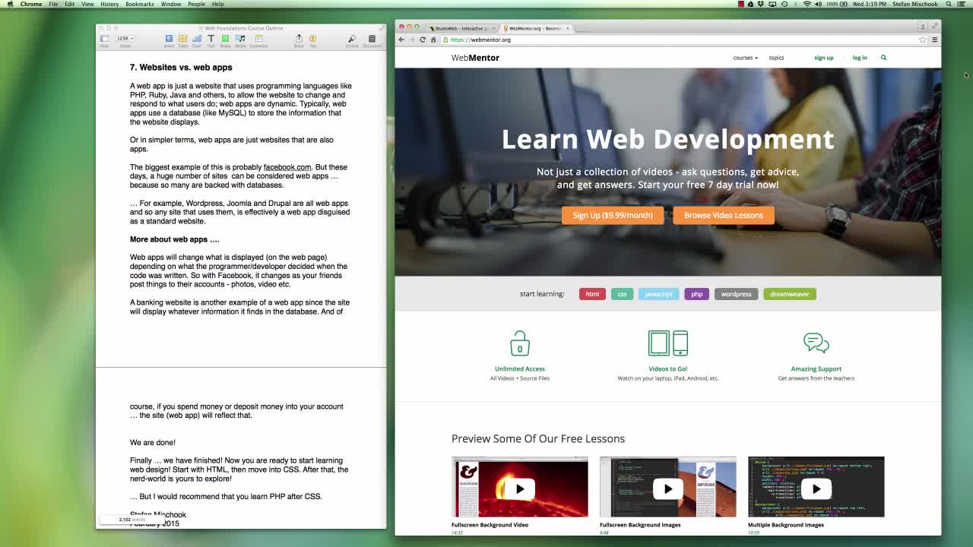Image resolution: width=973 pixels, height=547 pixels.
Task: Bookmark this page with the star icon
Action: coord(923,40)
